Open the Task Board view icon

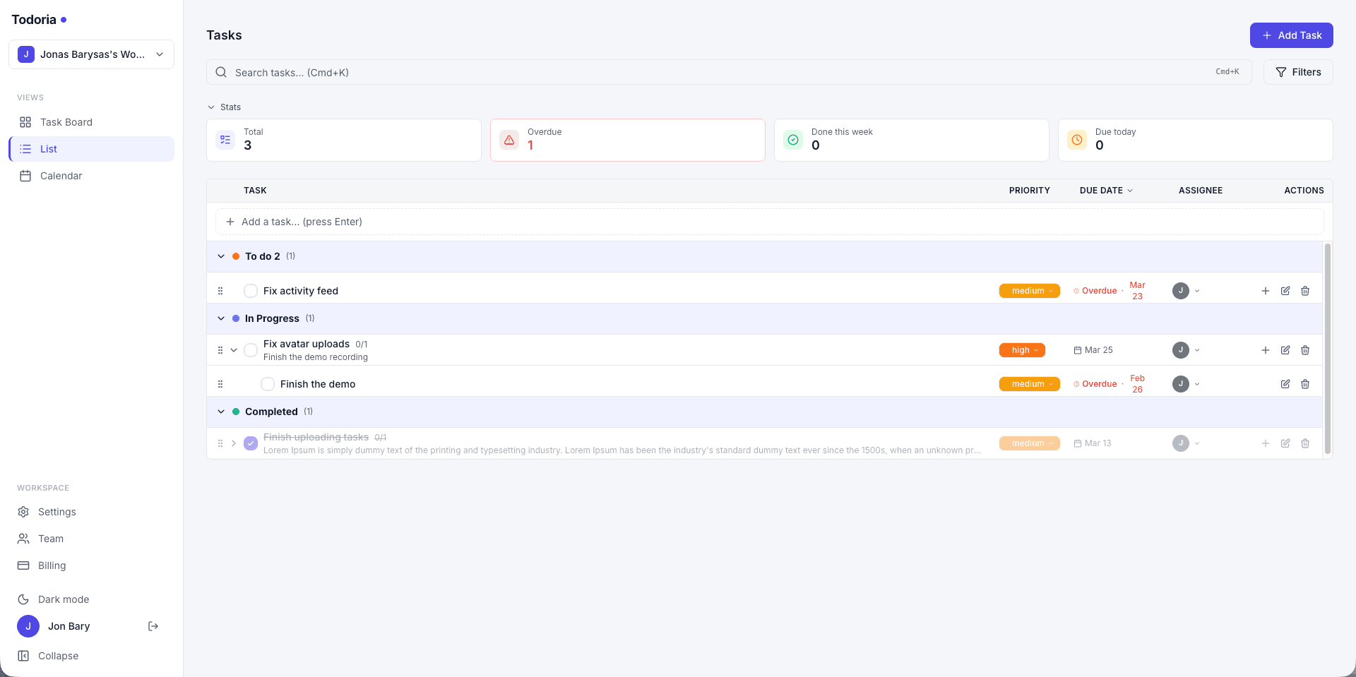click(25, 121)
